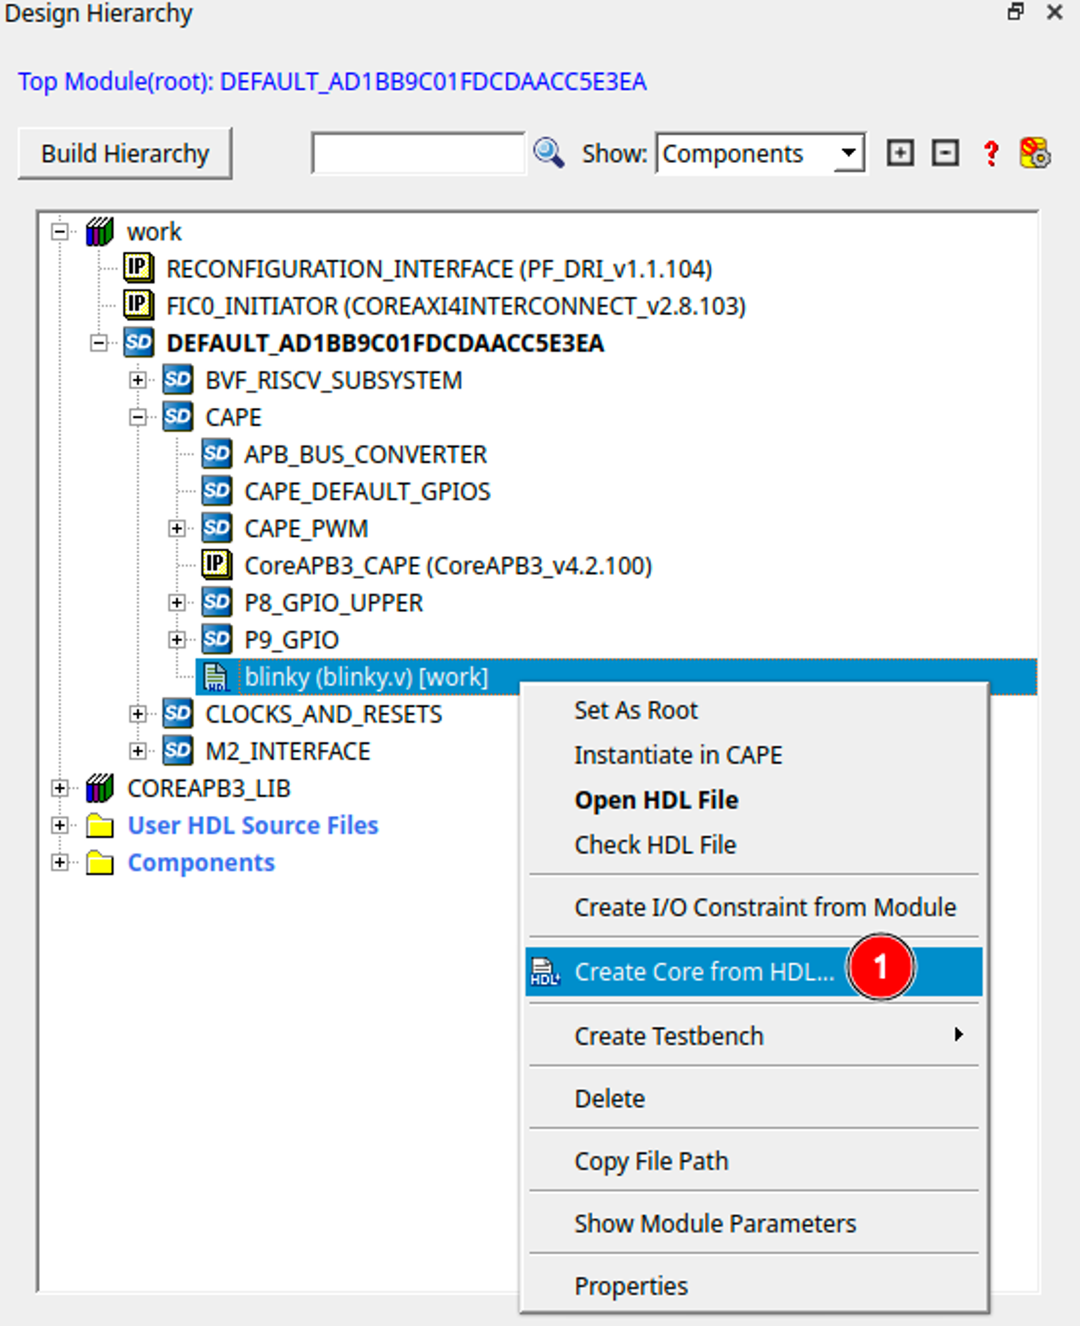Expand the P9_GPIO node
This screenshot has width=1080, height=1326.
pos(177,640)
